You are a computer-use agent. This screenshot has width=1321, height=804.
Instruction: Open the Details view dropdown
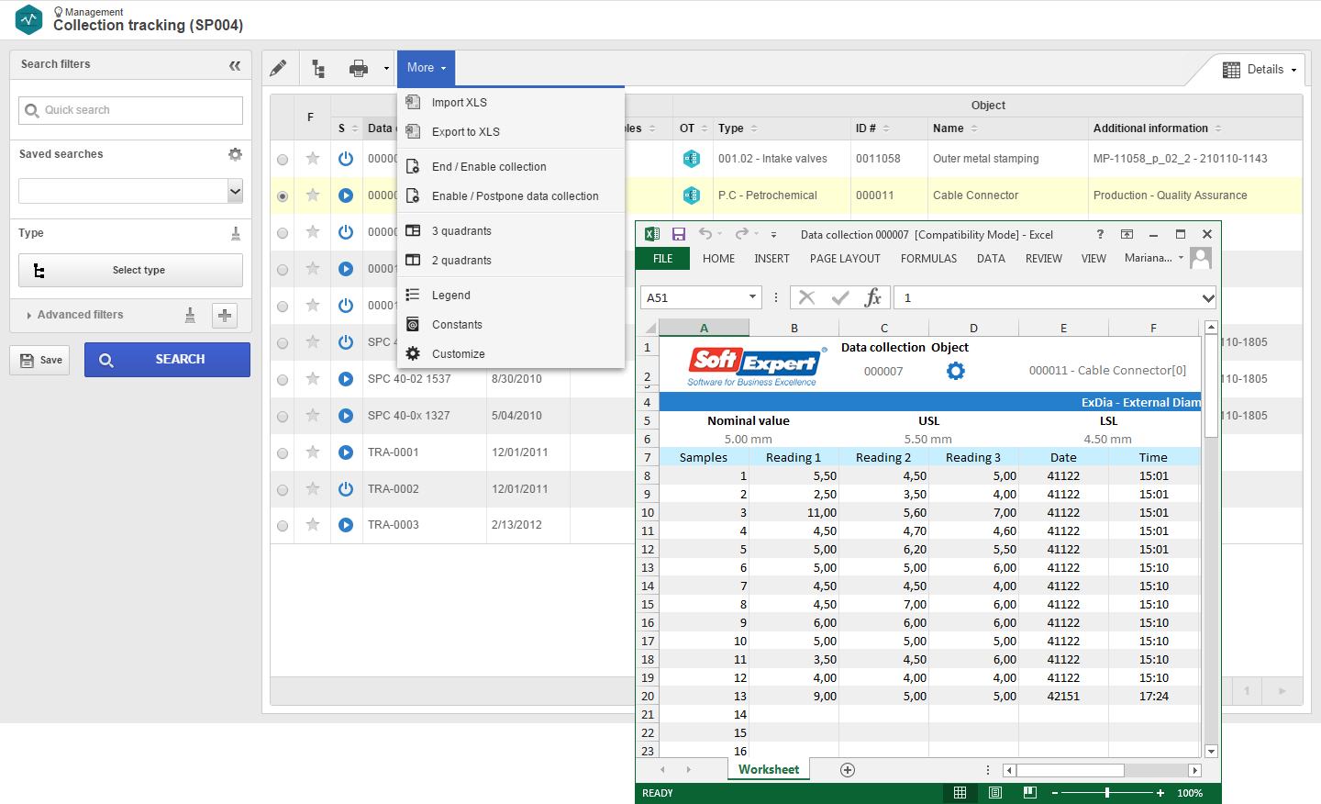1261,70
